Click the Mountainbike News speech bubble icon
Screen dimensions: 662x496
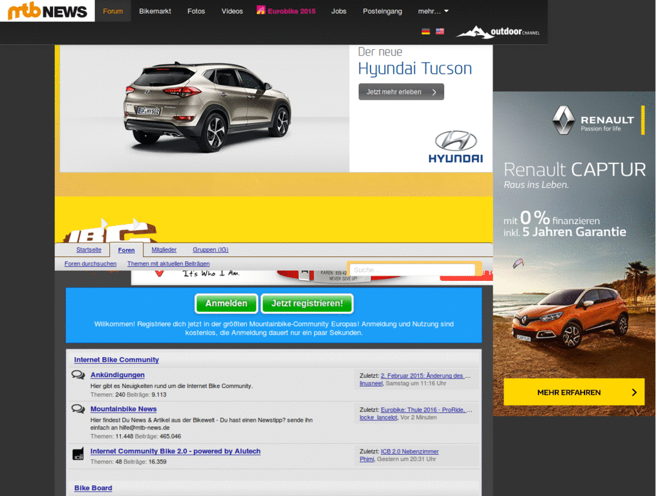(78, 409)
